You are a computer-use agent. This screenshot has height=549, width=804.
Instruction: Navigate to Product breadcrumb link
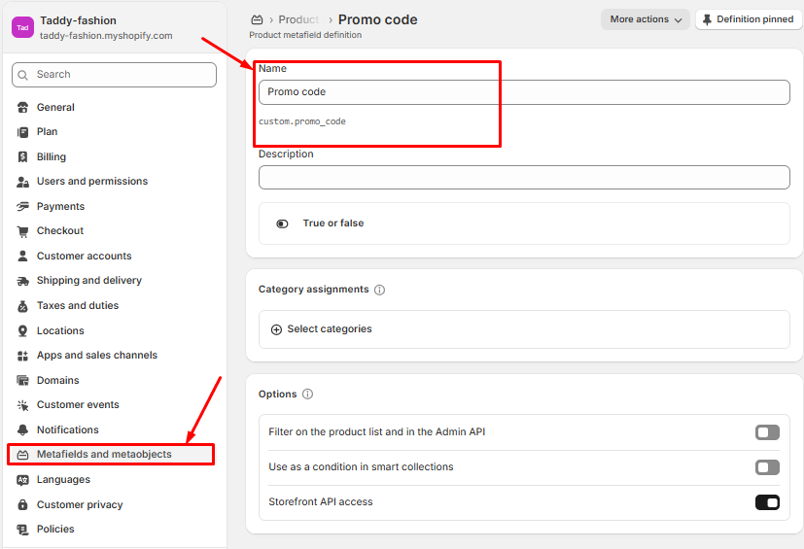pos(298,19)
